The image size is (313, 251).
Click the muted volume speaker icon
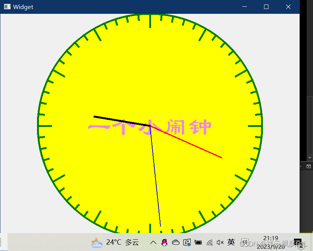220,242
